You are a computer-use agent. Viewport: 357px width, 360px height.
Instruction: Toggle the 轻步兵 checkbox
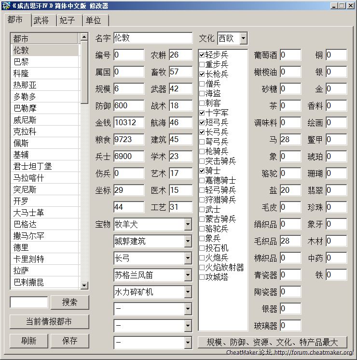(x=202, y=55)
